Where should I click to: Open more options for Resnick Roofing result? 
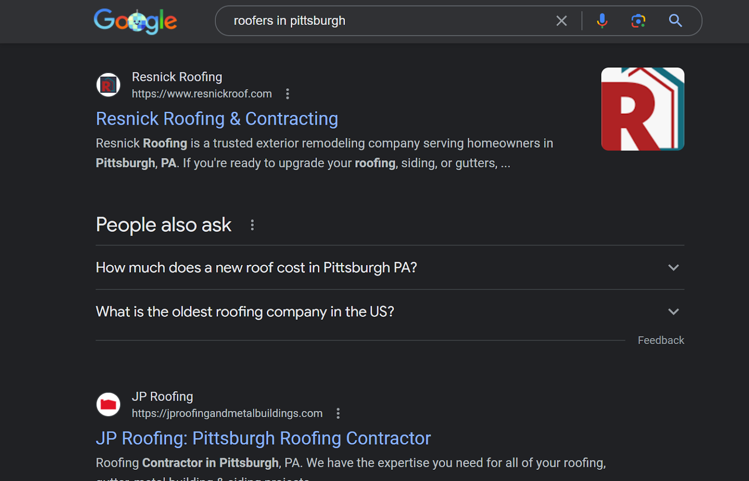(287, 94)
